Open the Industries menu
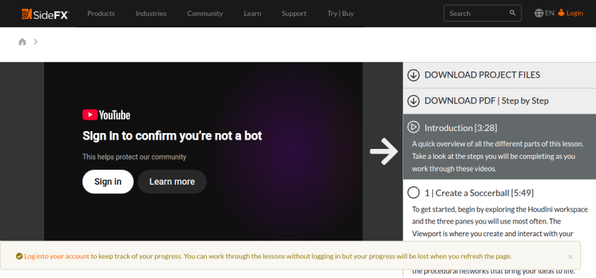Viewport: 596px width, 278px height. [151, 14]
